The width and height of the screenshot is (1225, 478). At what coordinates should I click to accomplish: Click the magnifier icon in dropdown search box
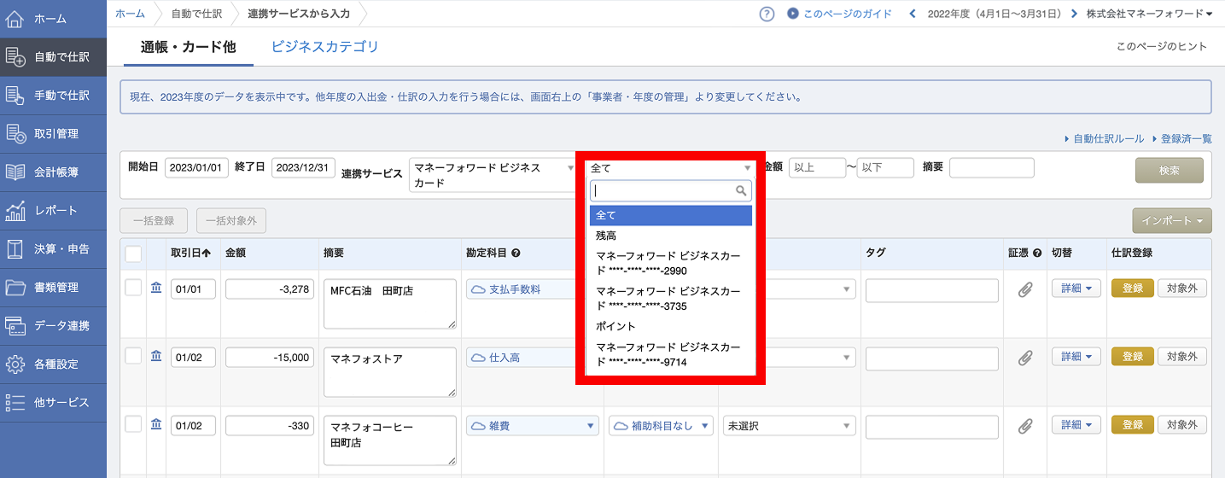click(741, 191)
